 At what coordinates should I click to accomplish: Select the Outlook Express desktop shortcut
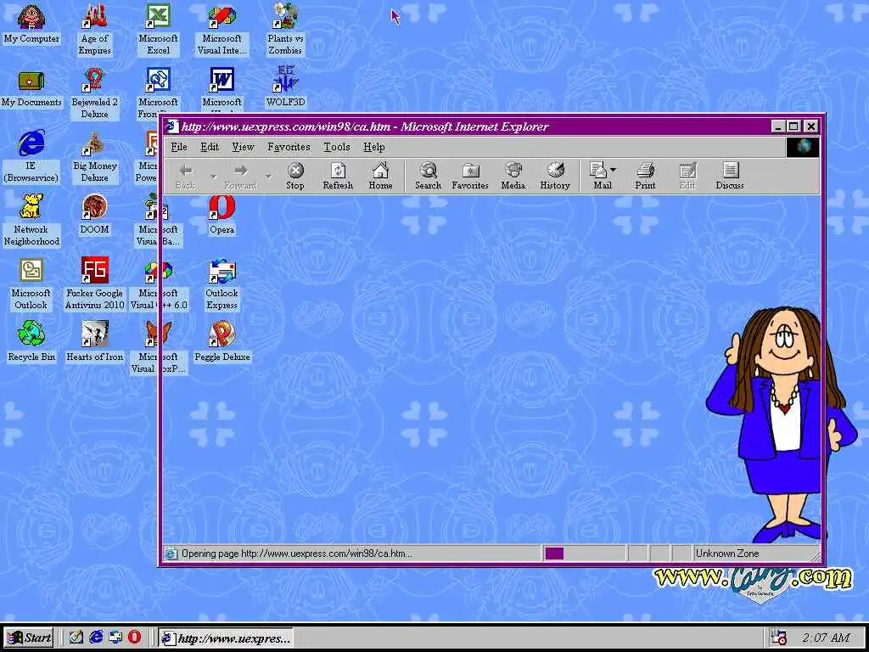(x=221, y=284)
